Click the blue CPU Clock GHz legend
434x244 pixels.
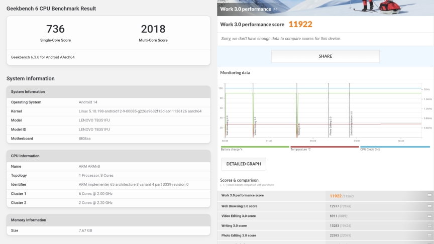coord(394,148)
